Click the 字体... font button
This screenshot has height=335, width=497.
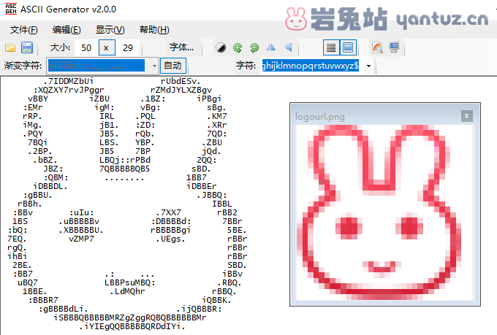click(x=181, y=47)
